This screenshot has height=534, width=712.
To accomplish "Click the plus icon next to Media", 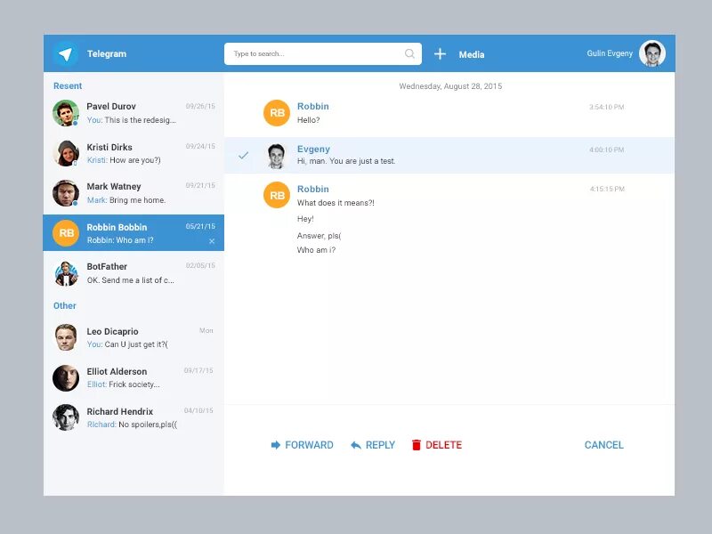I will tap(440, 54).
